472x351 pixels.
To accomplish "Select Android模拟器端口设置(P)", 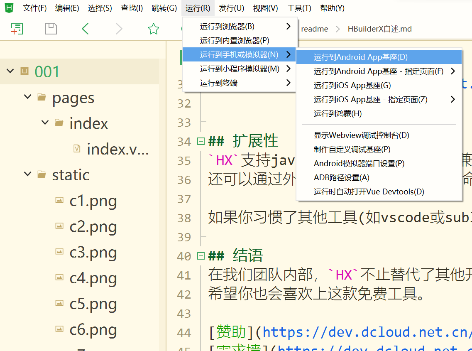I will pos(379,163).
